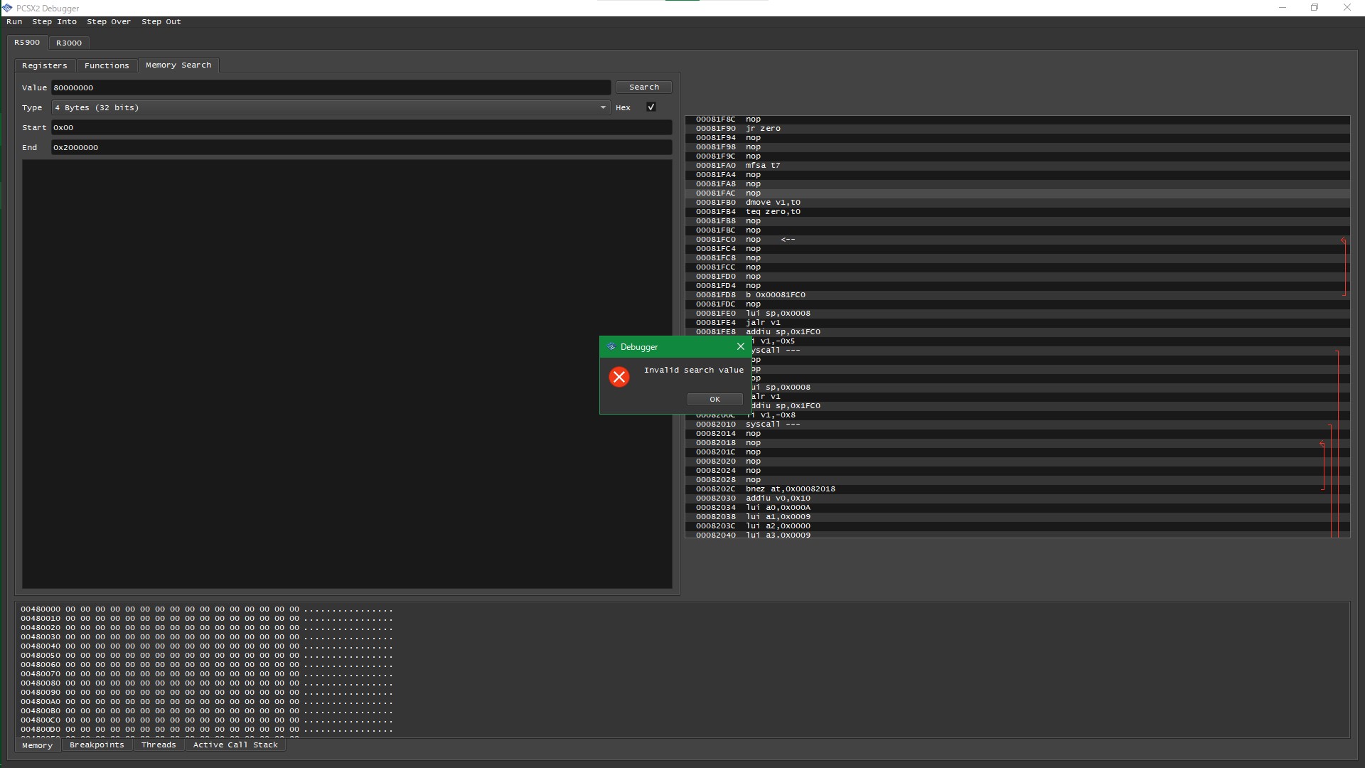
Task: Select the R5900 CPU tab
Action: pos(26,42)
